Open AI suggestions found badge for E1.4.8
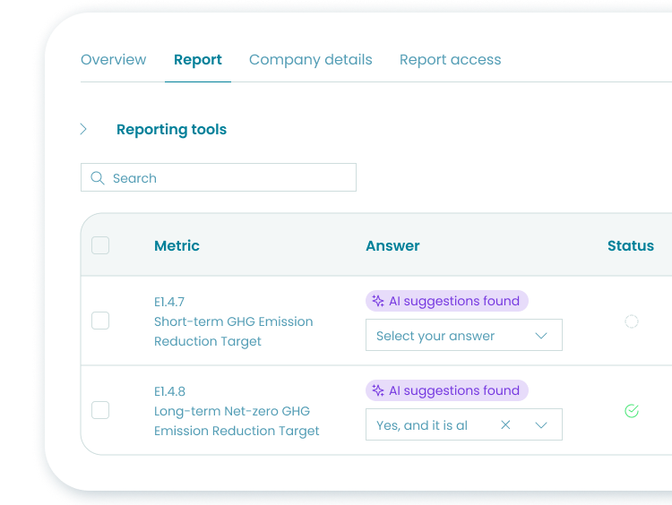The image size is (672, 505). pyautogui.click(x=447, y=390)
